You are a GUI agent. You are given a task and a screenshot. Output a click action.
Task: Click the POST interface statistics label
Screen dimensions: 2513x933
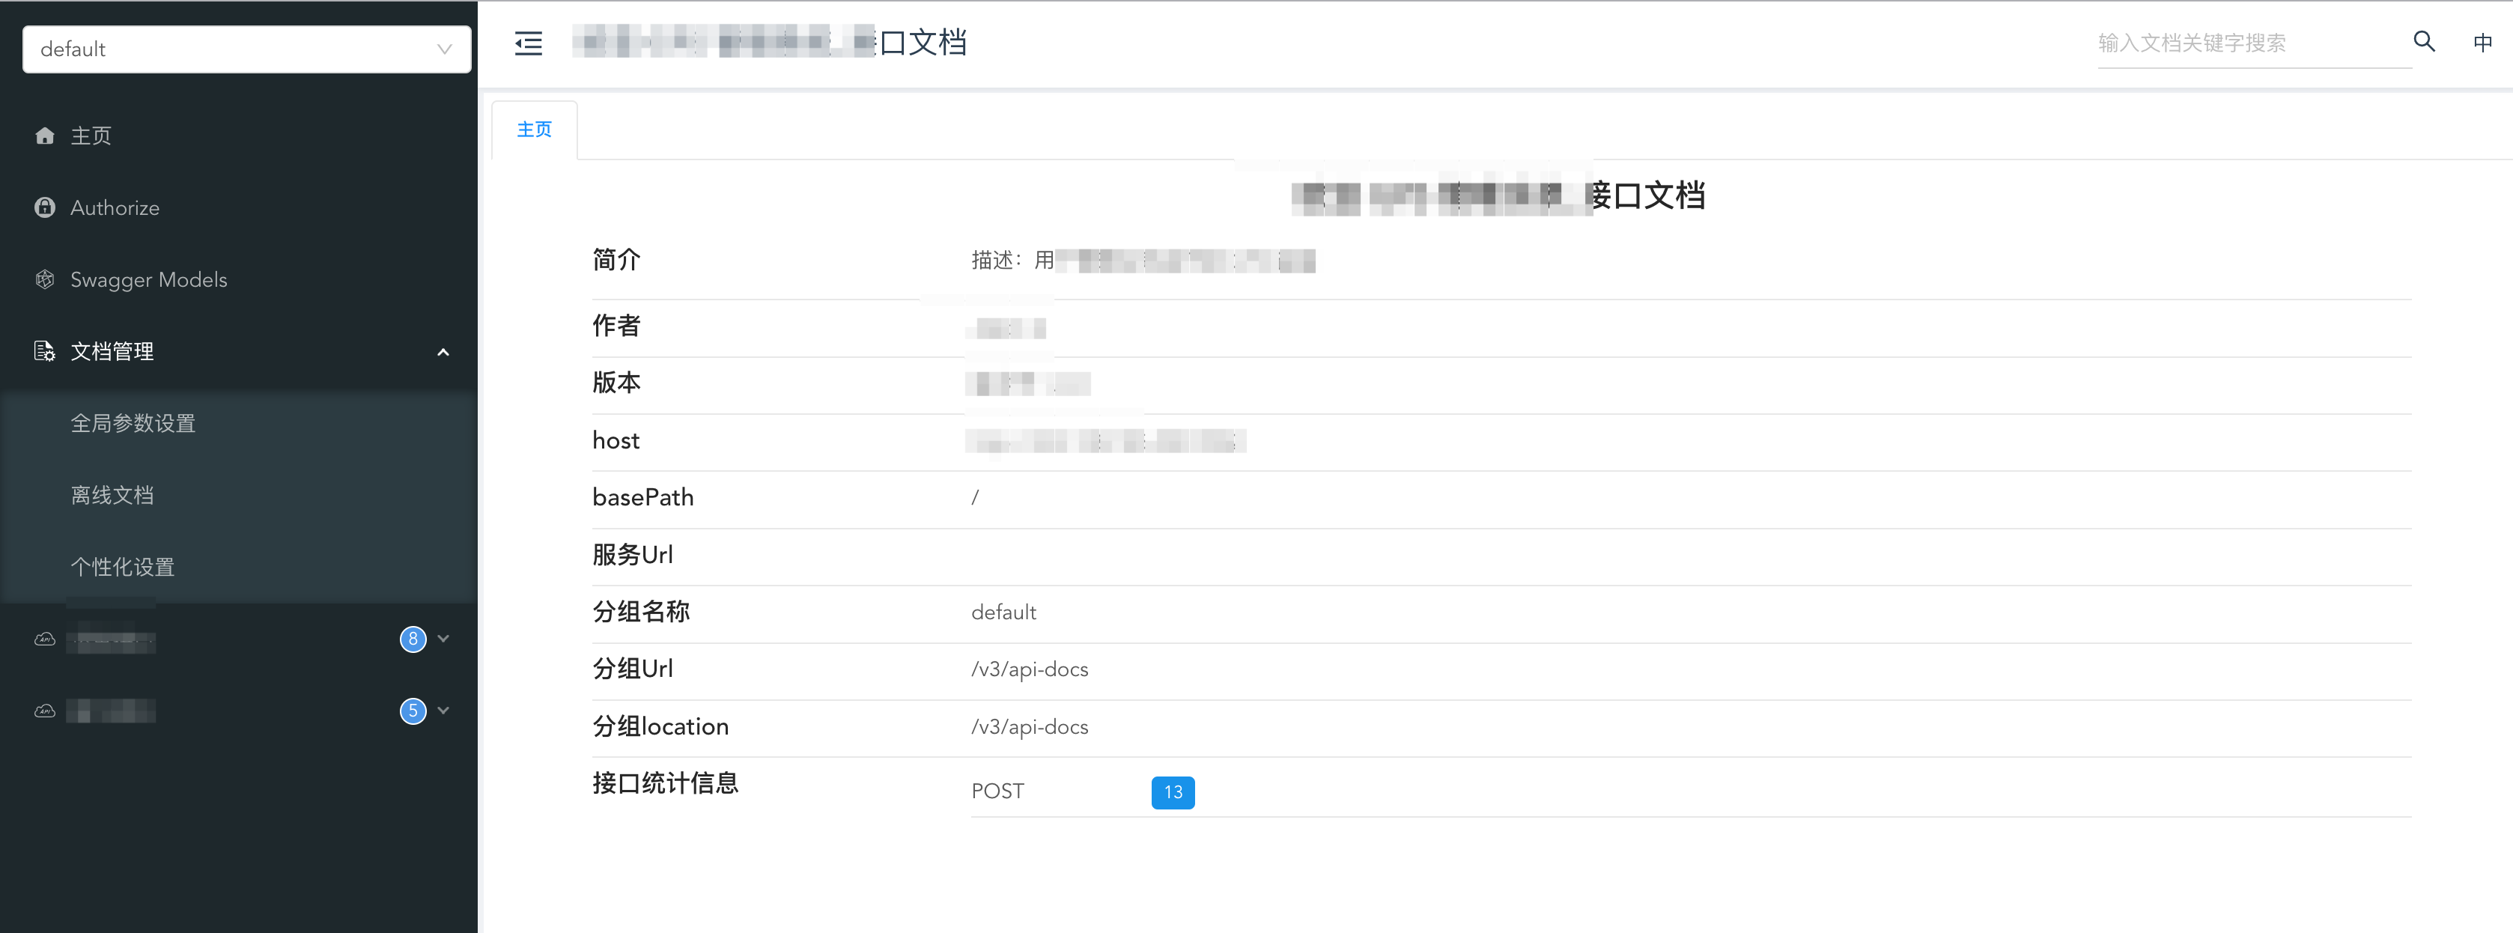(998, 790)
